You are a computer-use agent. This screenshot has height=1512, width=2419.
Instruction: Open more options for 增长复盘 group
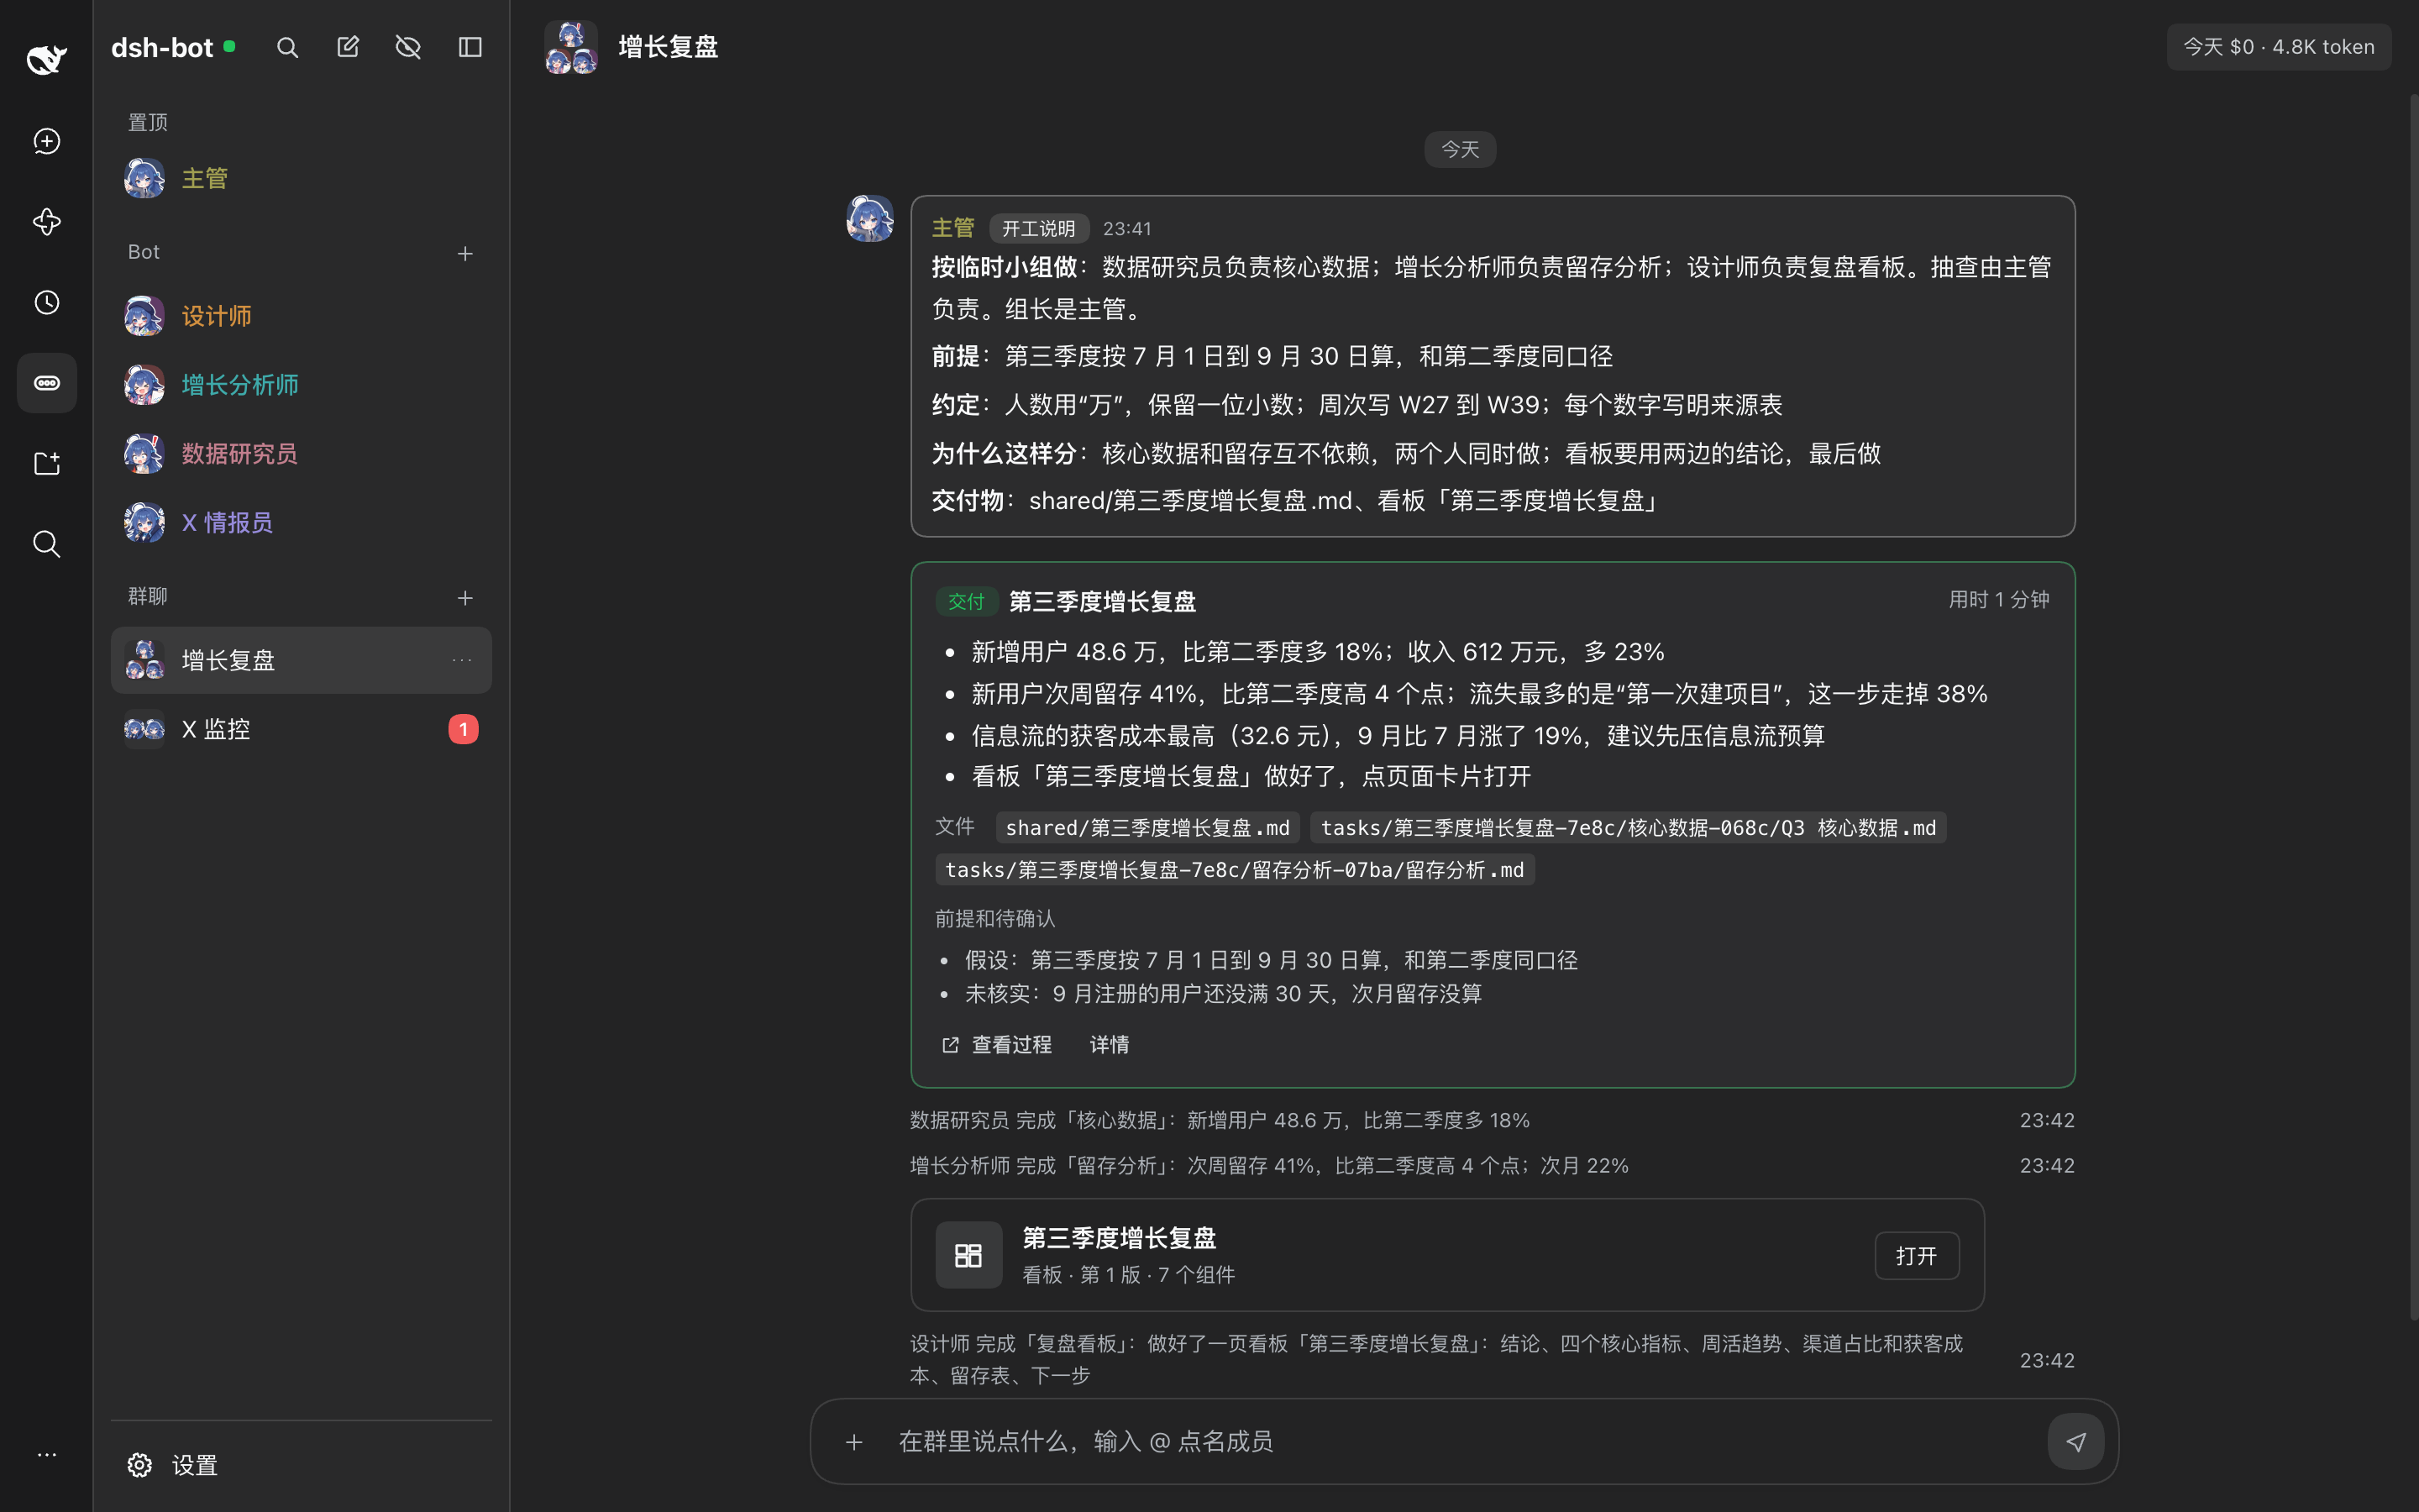[461, 660]
